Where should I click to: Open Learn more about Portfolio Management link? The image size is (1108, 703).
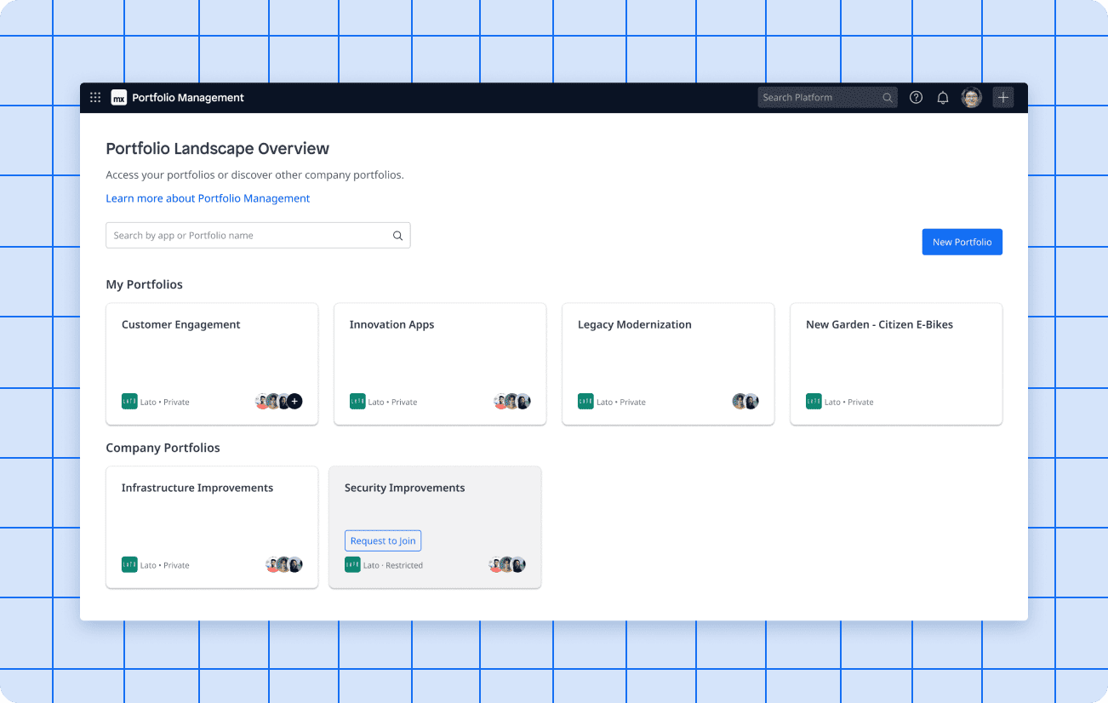pyautogui.click(x=208, y=198)
